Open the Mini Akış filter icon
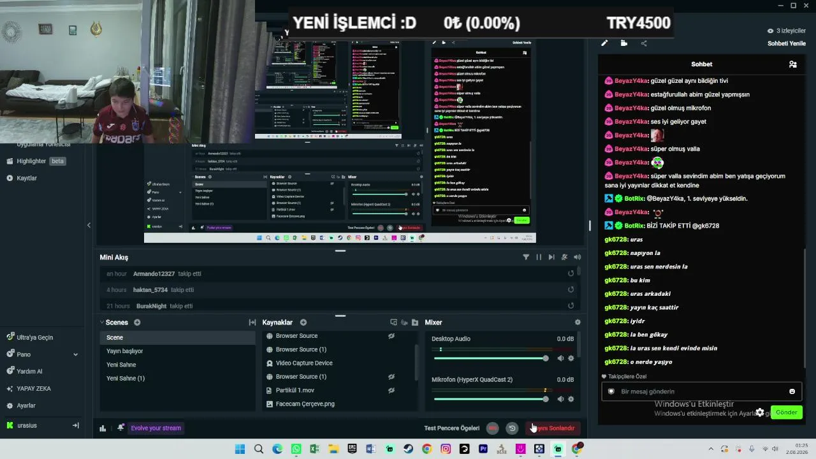Screen dimensions: 816x459 (526, 257)
